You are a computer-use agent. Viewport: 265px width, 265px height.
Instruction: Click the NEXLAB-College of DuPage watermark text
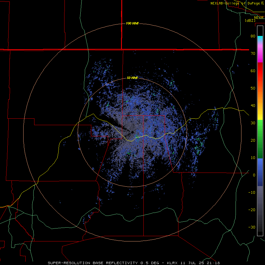pos(237,3)
